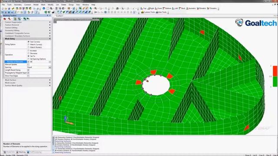This screenshot has height=156, width=278.
Task: Open the File menu
Action: point(3,5)
